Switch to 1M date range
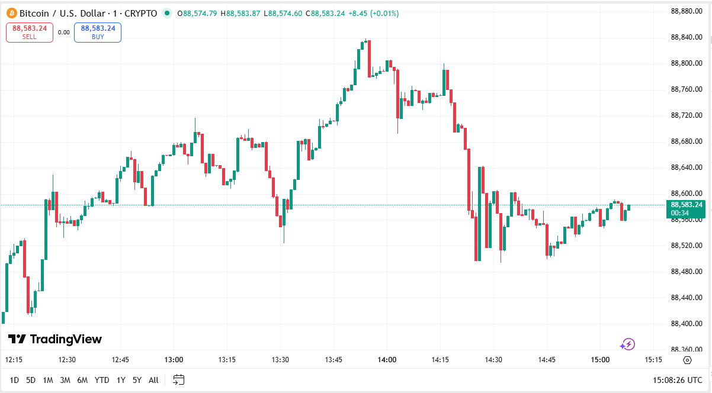 pyautogui.click(x=48, y=380)
